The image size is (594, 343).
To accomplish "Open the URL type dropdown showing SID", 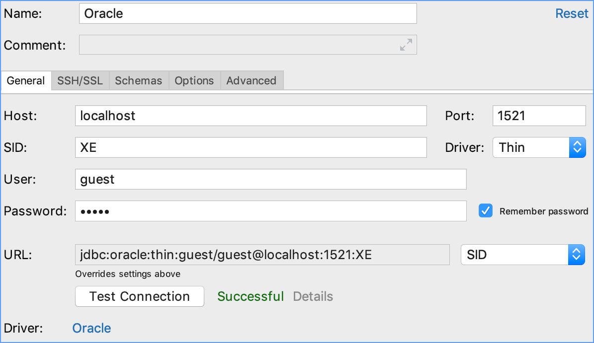I will point(523,255).
